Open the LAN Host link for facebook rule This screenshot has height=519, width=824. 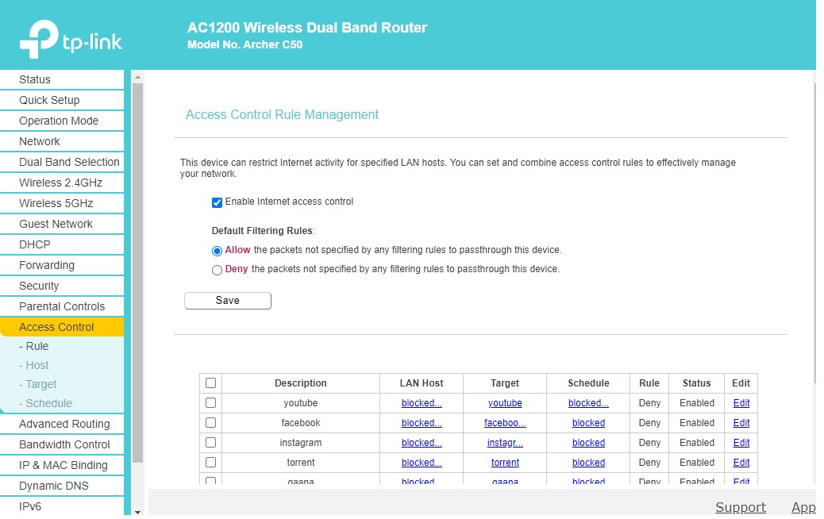tap(422, 423)
